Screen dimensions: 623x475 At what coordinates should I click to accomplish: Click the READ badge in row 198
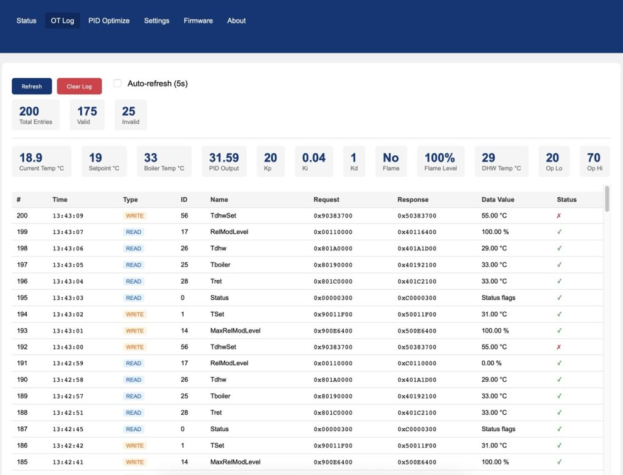(x=133, y=248)
